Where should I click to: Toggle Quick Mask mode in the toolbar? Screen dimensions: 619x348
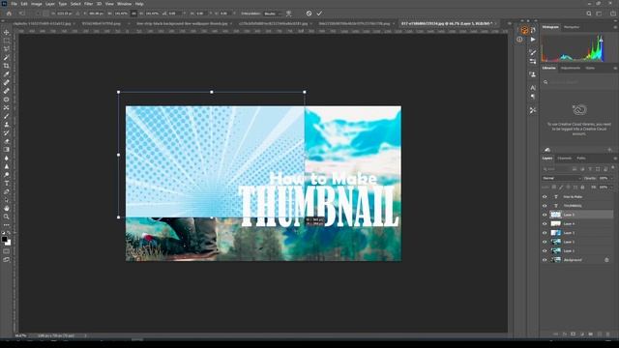[x=7, y=251]
